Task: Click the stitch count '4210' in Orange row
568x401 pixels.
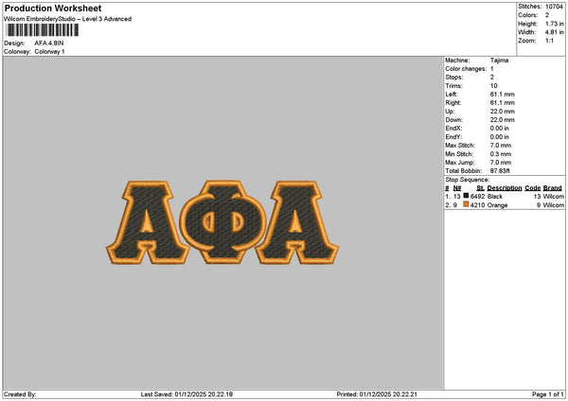Action: click(x=477, y=205)
